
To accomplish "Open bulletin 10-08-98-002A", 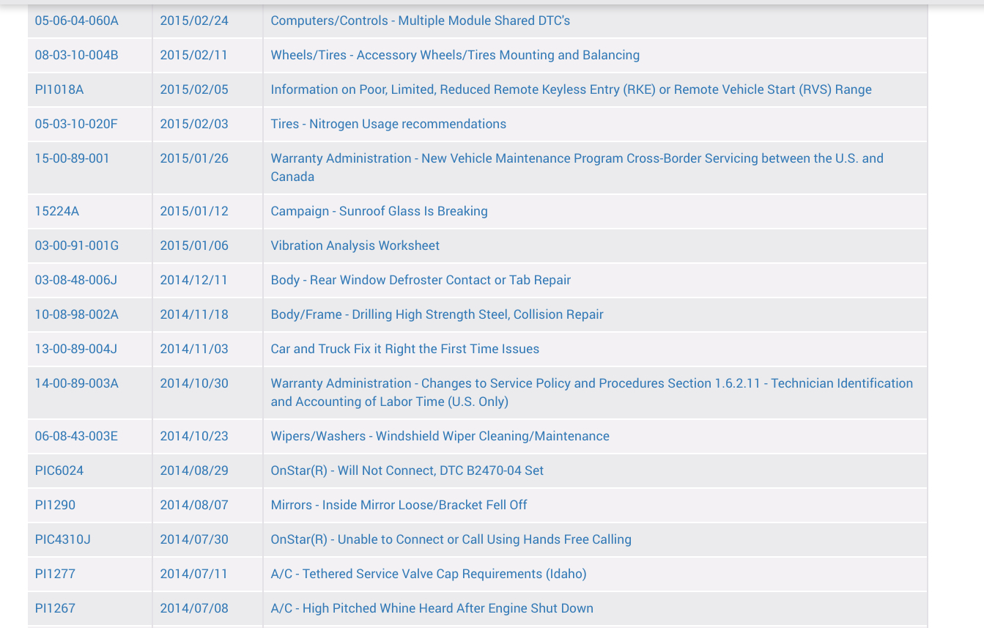I will (x=77, y=314).
